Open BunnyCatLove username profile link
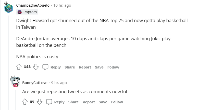Viewport: 198px width, 110px height. 35,83
